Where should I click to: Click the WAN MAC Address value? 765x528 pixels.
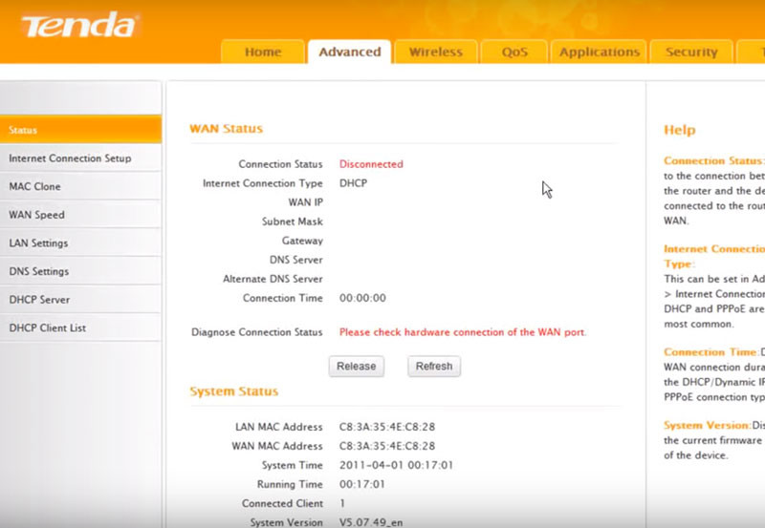pyautogui.click(x=387, y=446)
